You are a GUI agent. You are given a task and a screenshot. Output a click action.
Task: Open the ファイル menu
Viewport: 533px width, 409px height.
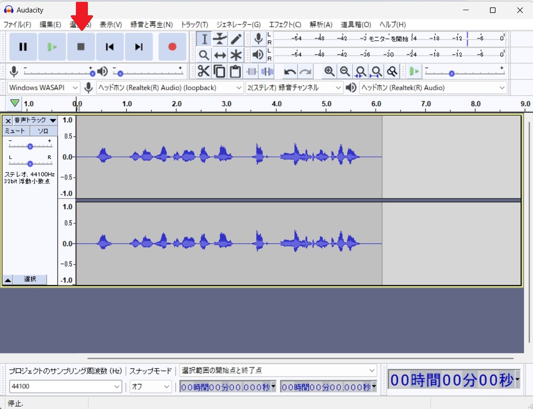(x=17, y=25)
